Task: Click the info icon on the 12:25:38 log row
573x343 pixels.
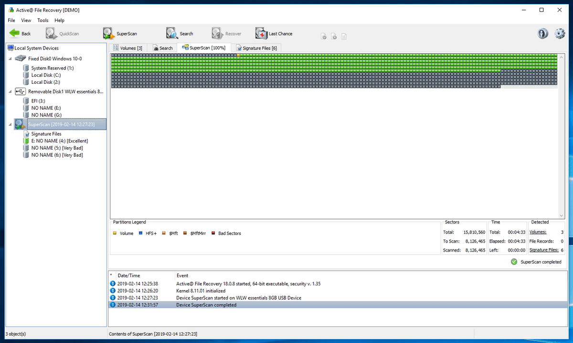Action: point(113,283)
